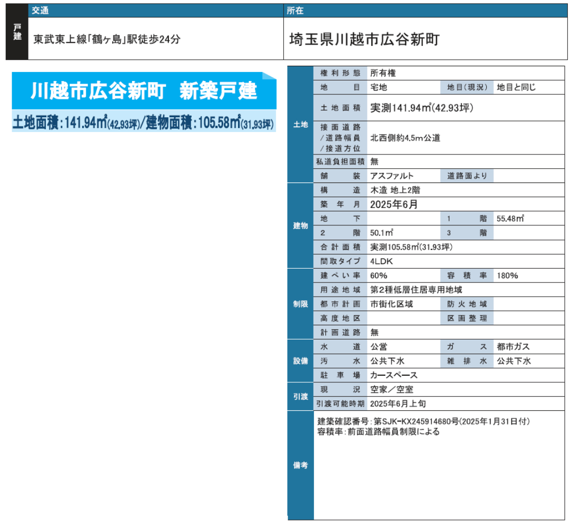Click the 1階 label beside 55.48㎡

click(x=467, y=219)
